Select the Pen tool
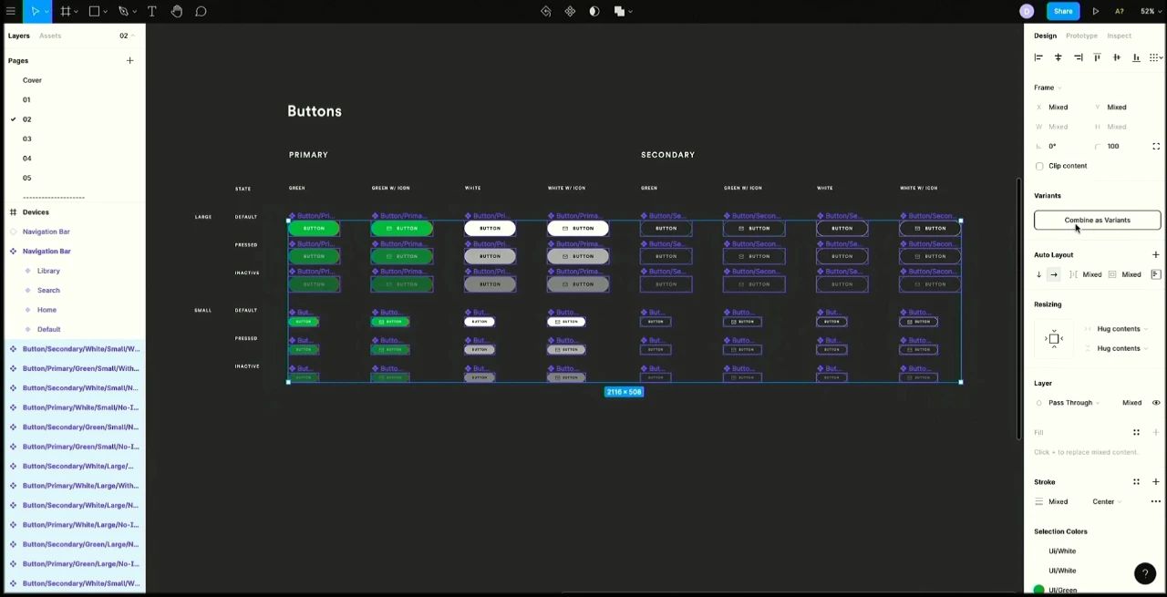Image resolution: width=1167 pixels, height=597 pixels. point(122,11)
